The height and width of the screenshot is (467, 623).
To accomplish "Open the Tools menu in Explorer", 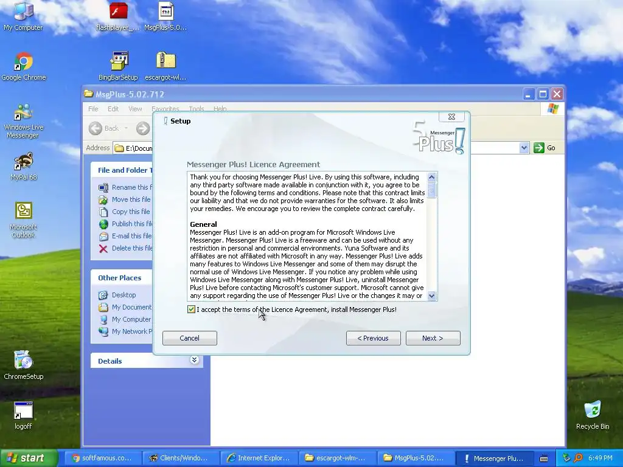I will [197, 109].
